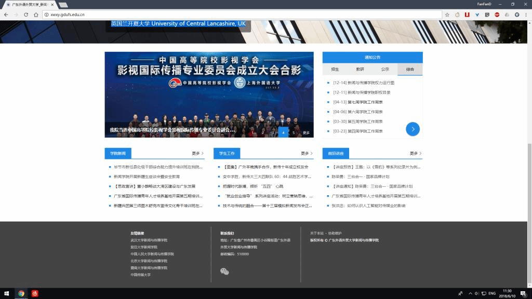532x299 pixels.
Task: Click the WeChat icon in footer
Action: pyautogui.click(x=224, y=271)
